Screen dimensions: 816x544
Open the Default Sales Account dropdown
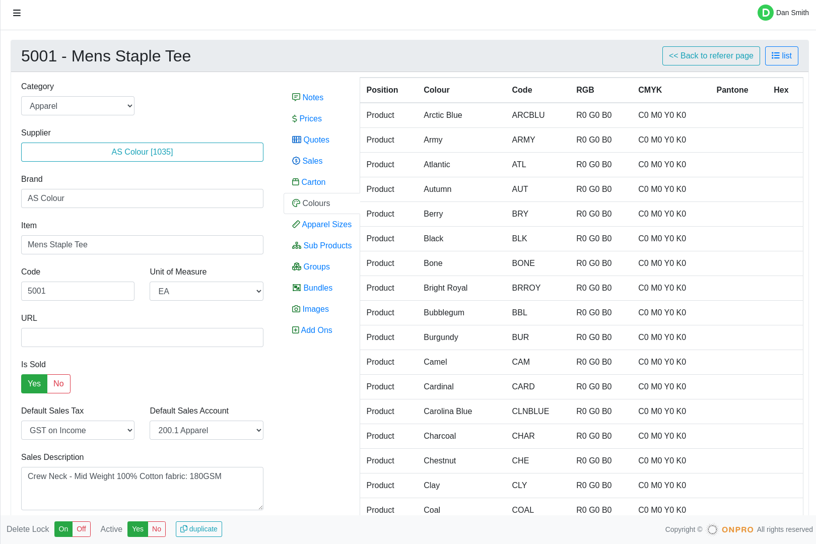coord(207,430)
